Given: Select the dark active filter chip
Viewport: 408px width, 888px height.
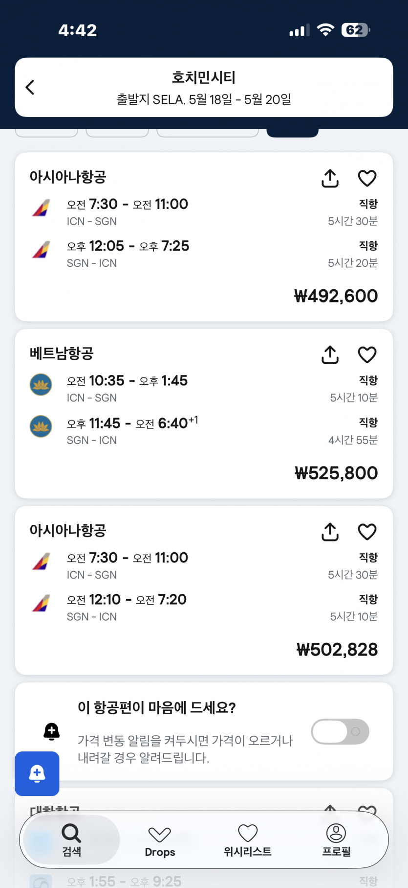Looking at the screenshot, I should click(292, 132).
